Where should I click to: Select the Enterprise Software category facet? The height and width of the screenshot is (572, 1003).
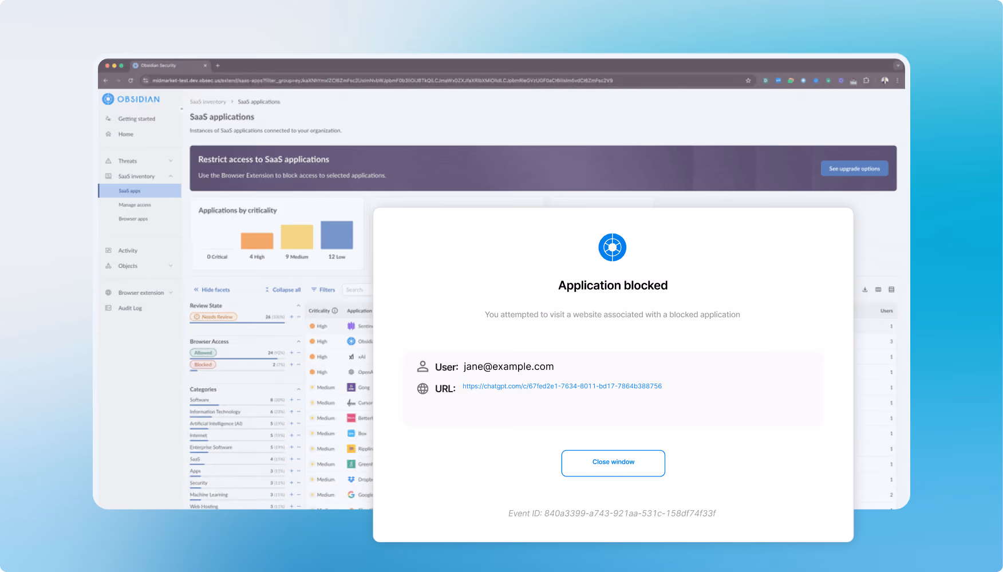pyautogui.click(x=211, y=448)
